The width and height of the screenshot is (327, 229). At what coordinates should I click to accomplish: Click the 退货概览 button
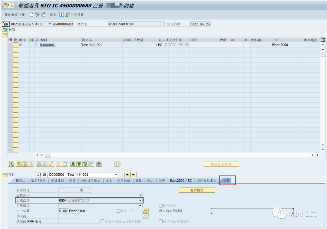coord(197,190)
